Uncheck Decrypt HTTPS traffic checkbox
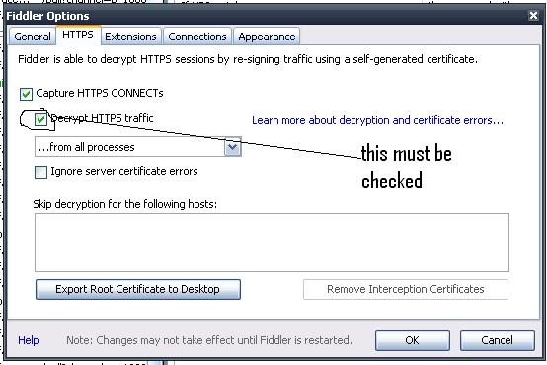Screen dimensions: 547x365 [x=40, y=120]
